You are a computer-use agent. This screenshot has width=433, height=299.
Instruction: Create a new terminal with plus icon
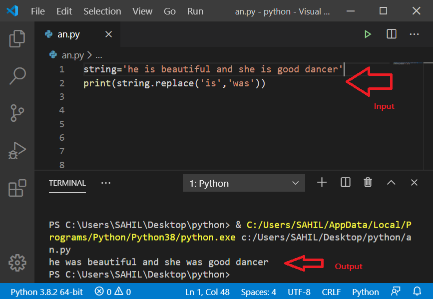[x=322, y=183]
